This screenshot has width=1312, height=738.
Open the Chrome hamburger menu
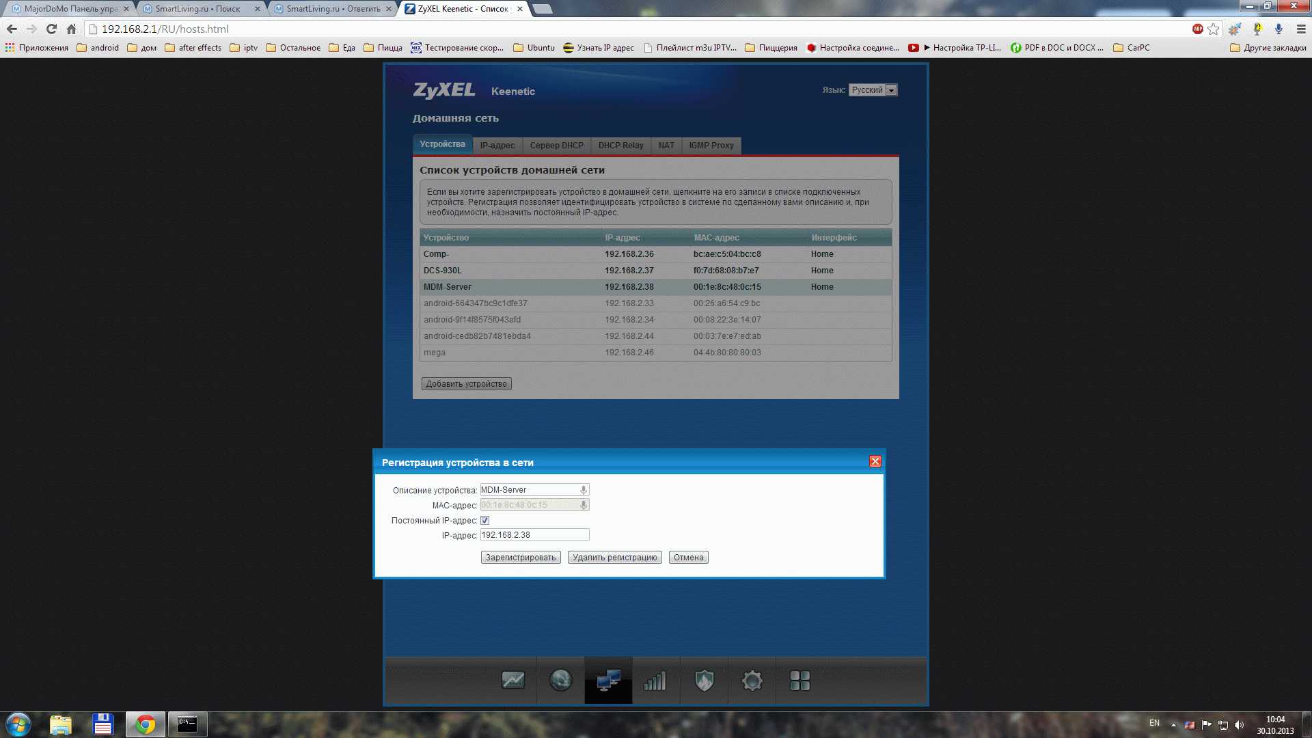pos(1301,29)
